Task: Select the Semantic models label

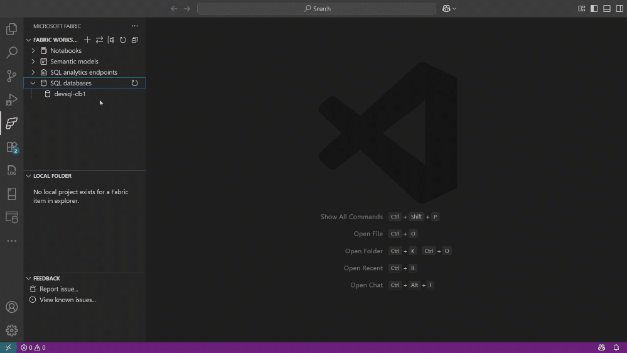Action: coord(75,62)
